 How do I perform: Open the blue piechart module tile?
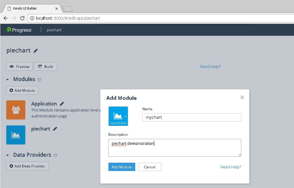click(16, 135)
